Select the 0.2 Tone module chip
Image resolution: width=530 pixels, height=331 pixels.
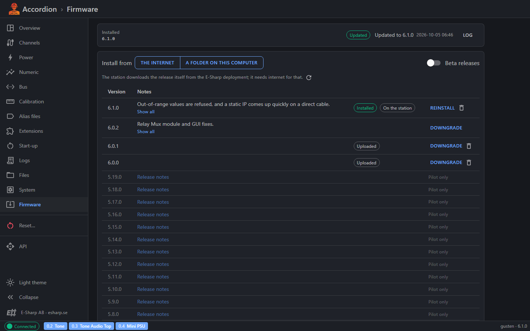56,326
